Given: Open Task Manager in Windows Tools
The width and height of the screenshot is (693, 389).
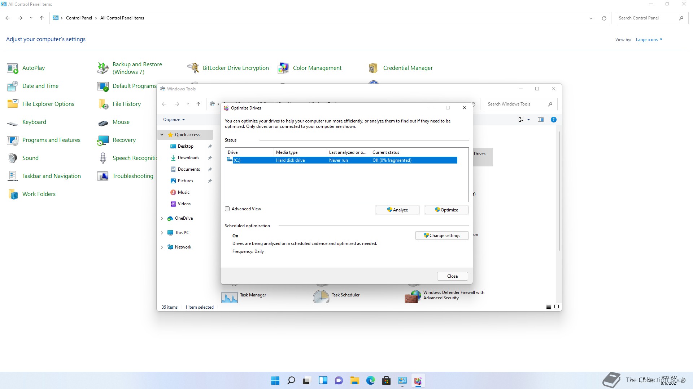Looking at the screenshot, I should click(x=244, y=296).
